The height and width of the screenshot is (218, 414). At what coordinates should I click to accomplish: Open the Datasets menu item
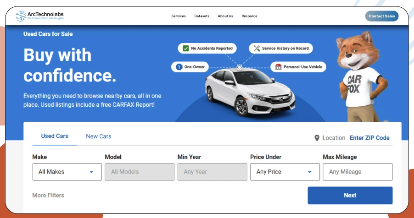click(x=201, y=16)
